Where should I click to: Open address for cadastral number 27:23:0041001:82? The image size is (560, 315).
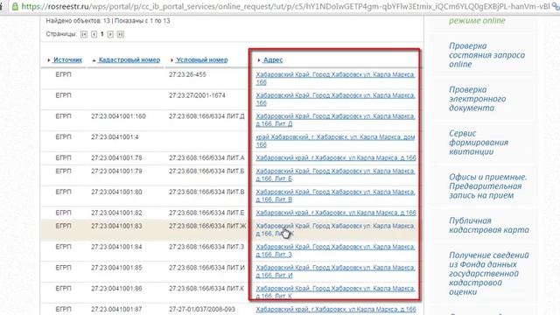click(x=336, y=213)
